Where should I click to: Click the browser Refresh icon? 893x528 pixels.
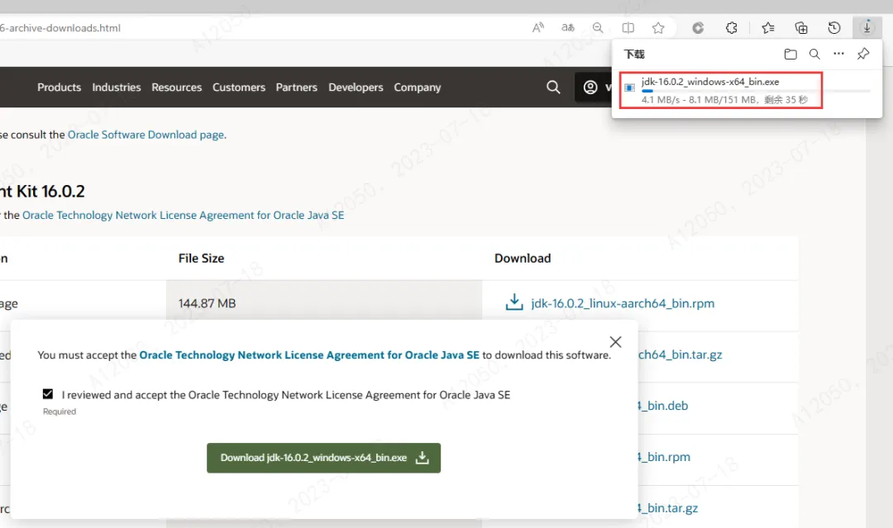click(698, 28)
